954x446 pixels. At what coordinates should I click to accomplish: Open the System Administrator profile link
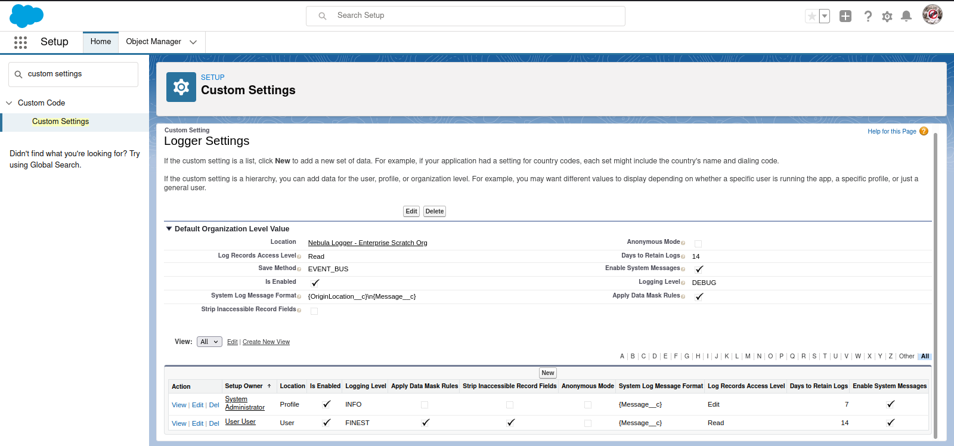click(x=244, y=404)
